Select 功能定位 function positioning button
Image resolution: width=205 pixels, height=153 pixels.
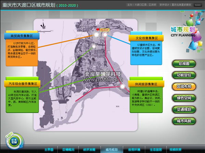click(184, 75)
